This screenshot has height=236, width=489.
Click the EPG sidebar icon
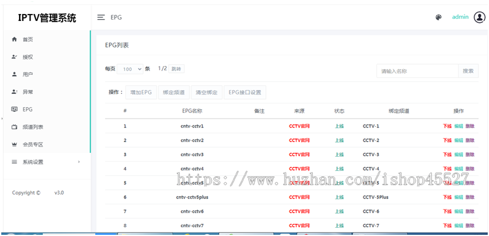click(14, 109)
